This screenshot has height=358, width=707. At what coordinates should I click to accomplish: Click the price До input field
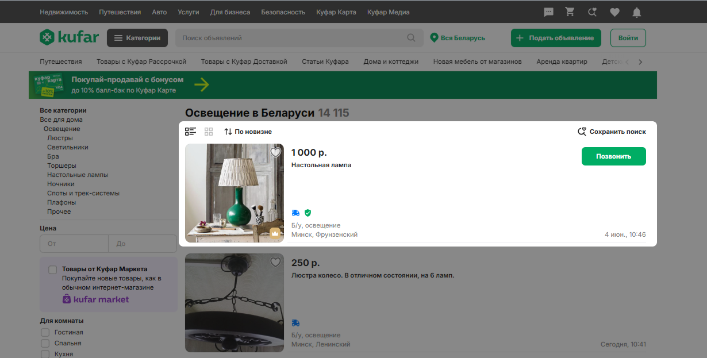[143, 244]
